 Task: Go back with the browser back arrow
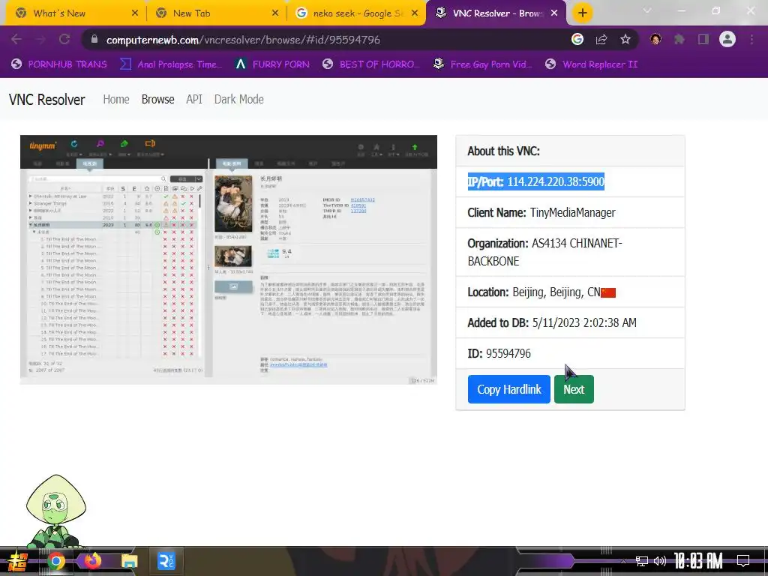coord(16,40)
